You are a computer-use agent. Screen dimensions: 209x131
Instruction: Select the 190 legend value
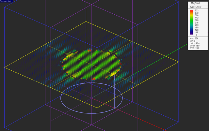[197, 27]
